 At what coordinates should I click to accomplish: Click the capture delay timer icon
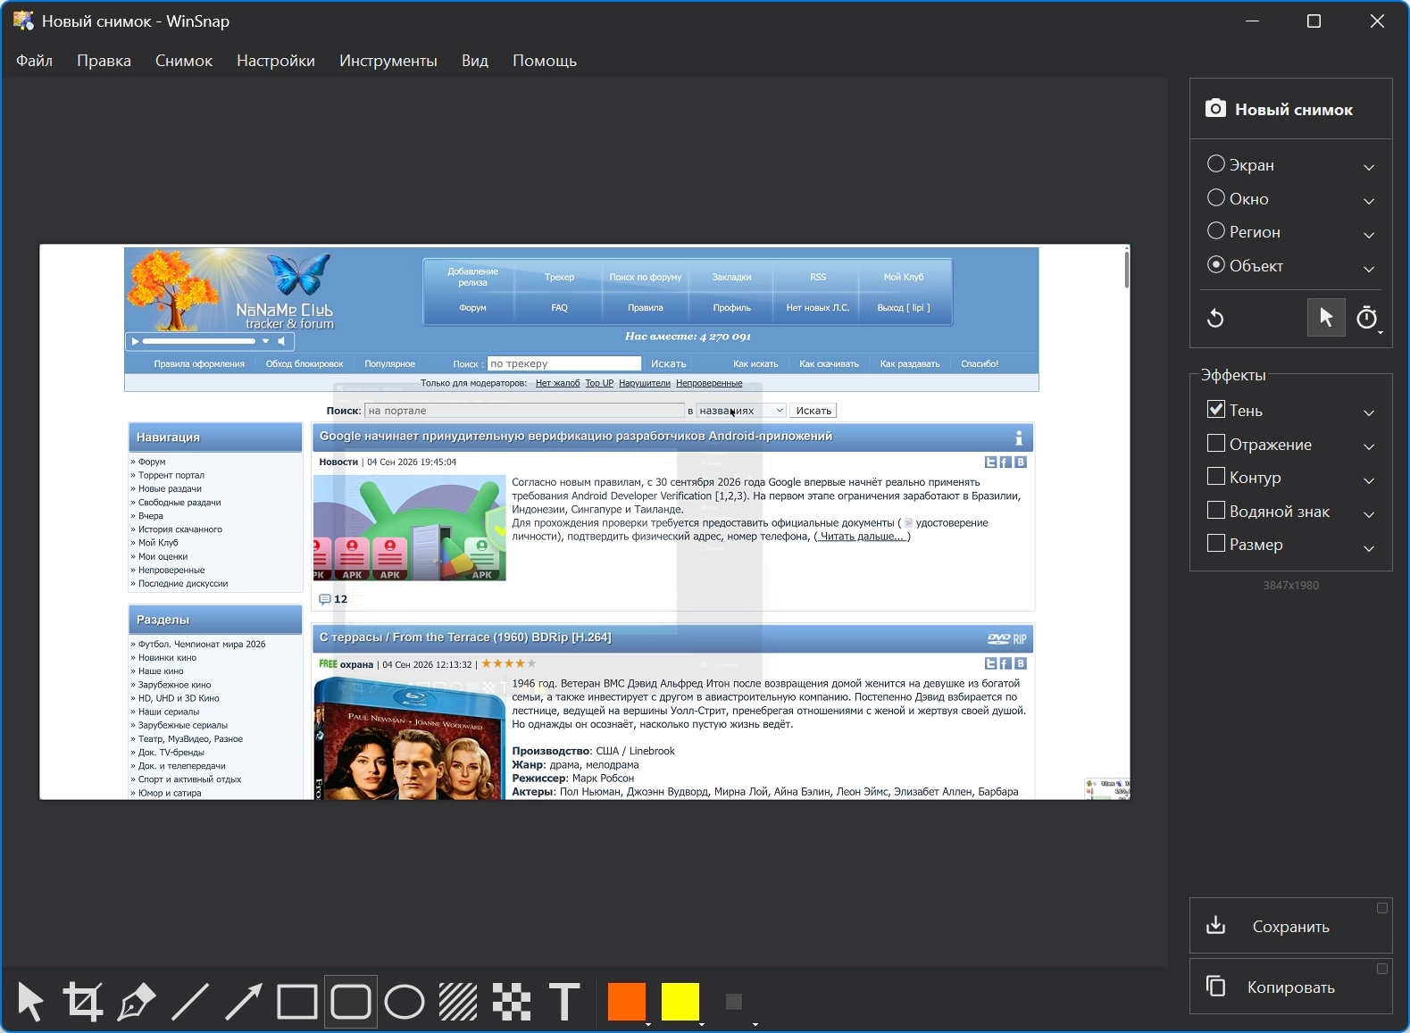click(1367, 318)
